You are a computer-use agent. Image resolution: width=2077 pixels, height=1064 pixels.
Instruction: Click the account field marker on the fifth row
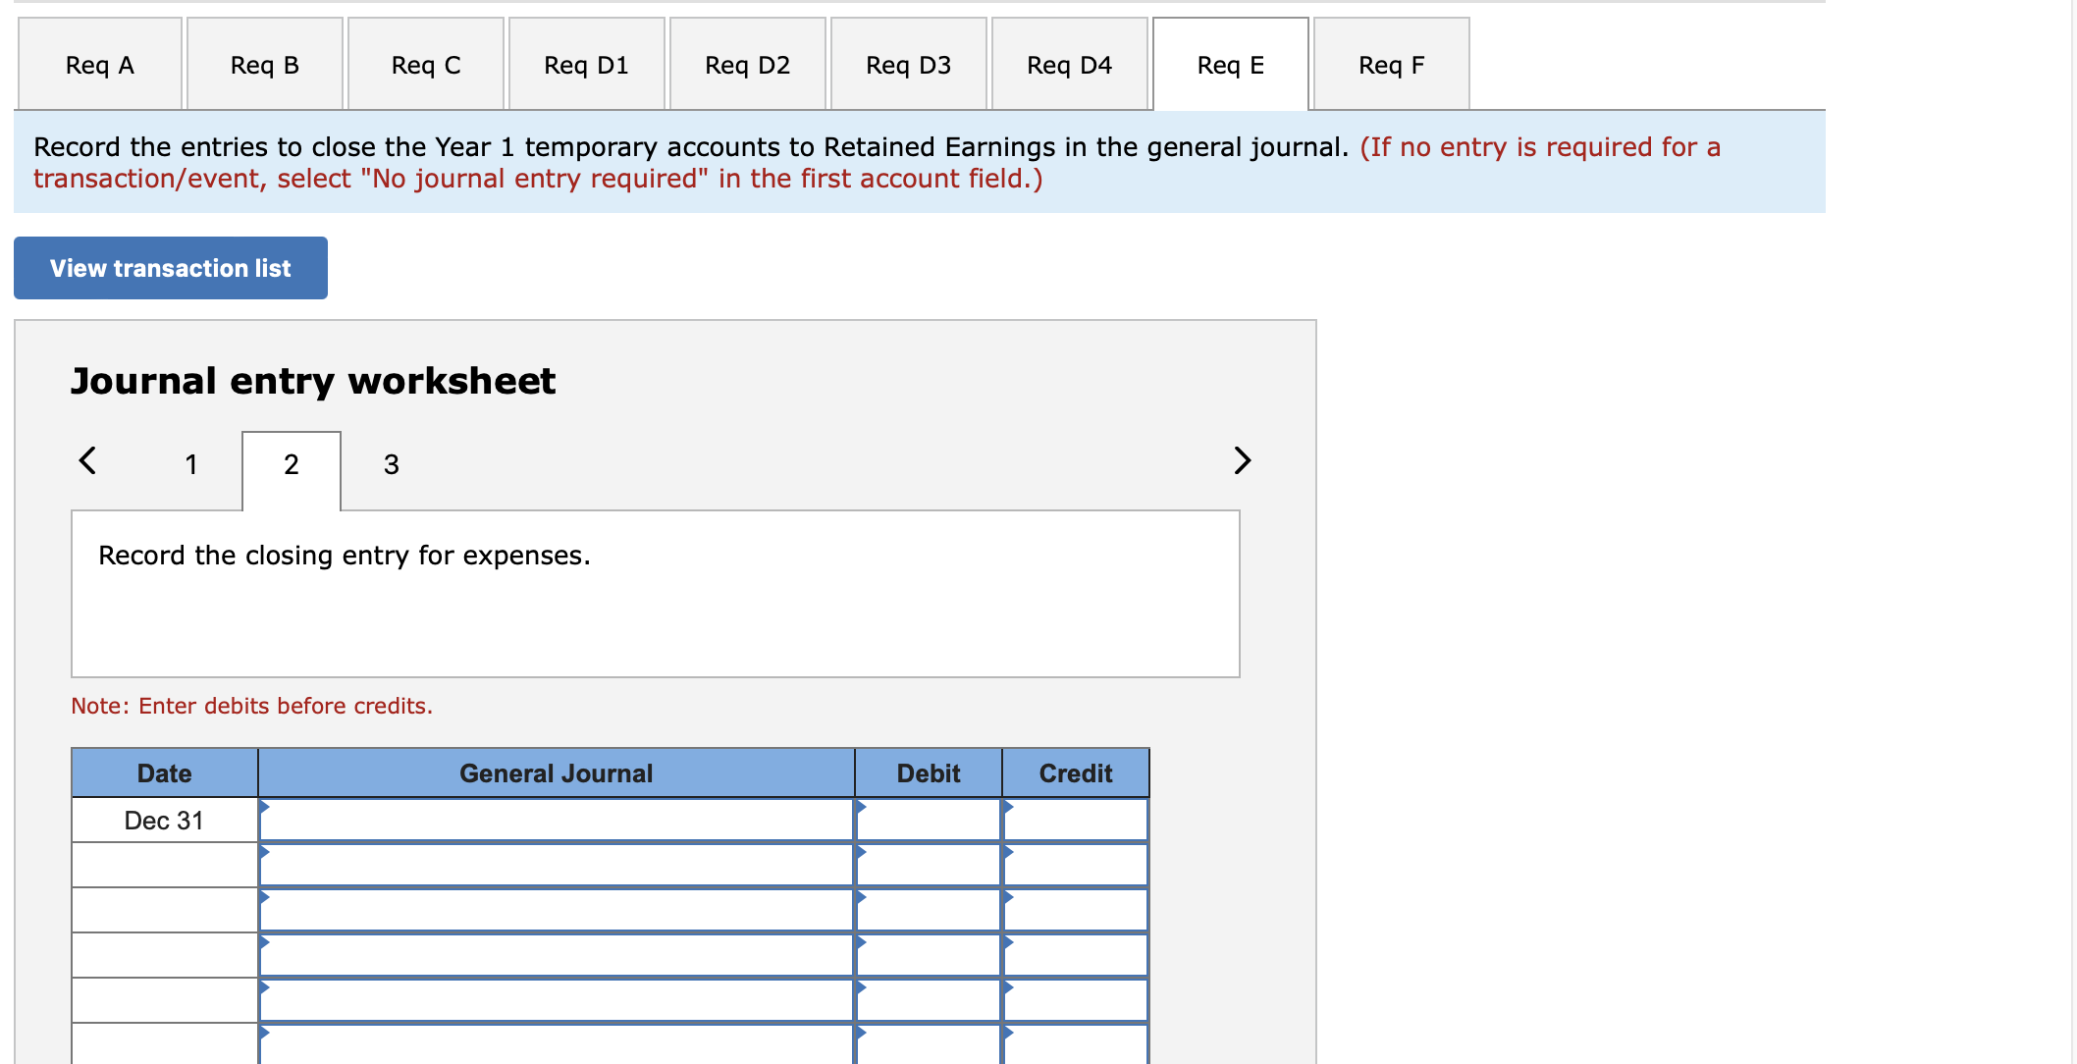(265, 998)
